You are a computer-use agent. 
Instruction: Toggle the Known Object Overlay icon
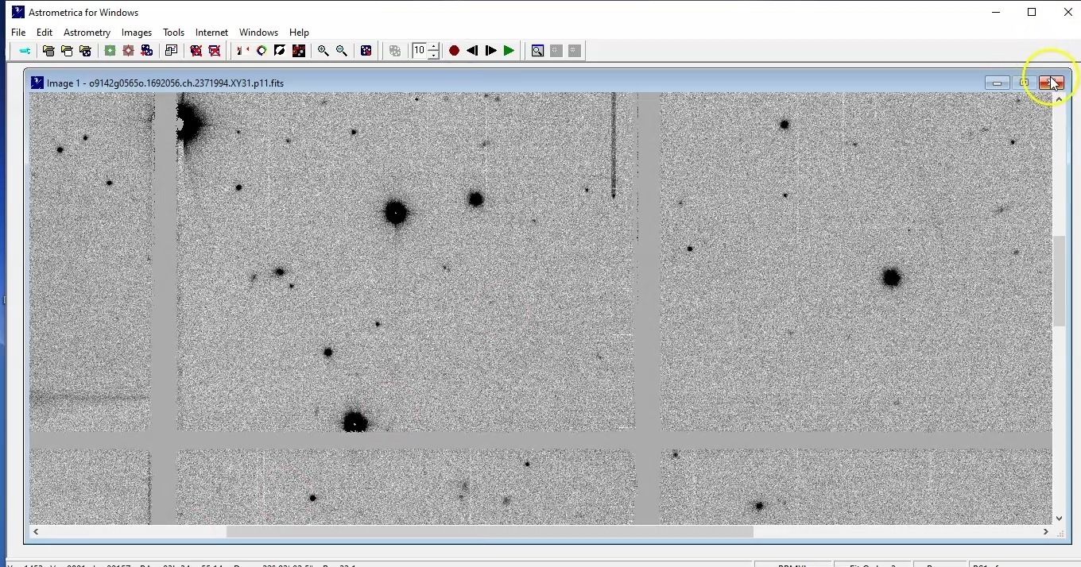(x=366, y=51)
